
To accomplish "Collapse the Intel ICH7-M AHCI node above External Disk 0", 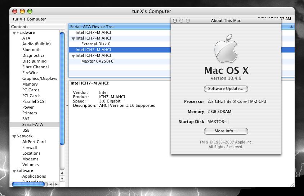I will tap(73, 39).
